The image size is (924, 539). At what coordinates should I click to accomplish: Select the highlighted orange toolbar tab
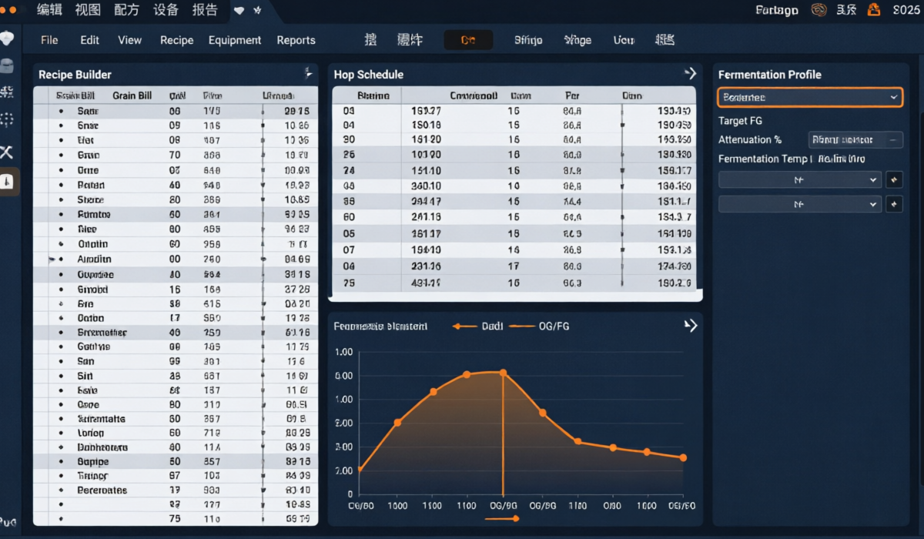click(x=468, y=40)
